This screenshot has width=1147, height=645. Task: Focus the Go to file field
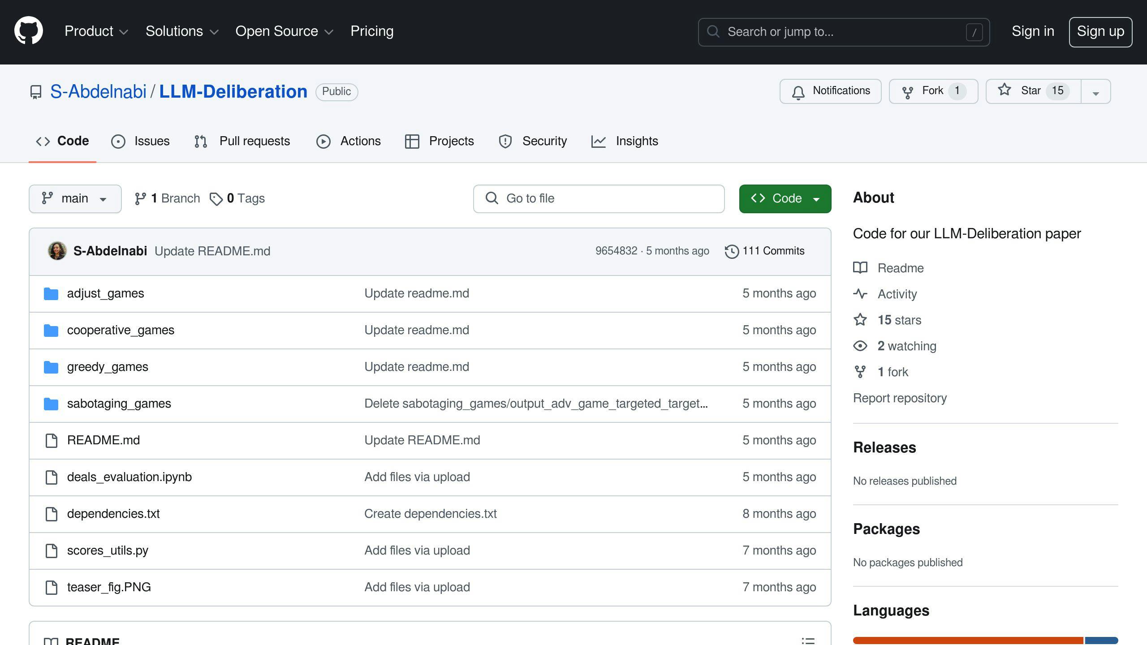[x=599, y=199]
